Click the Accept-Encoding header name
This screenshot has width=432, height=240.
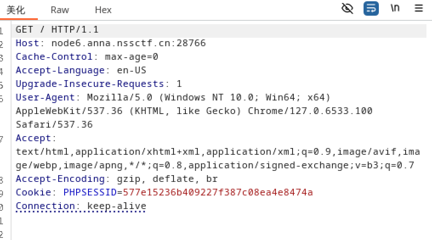(x=60, y=179)
